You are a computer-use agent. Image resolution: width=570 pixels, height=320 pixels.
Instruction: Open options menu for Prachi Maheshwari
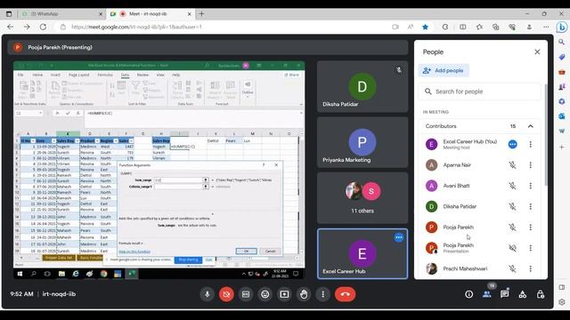click(x=531, y=268)
